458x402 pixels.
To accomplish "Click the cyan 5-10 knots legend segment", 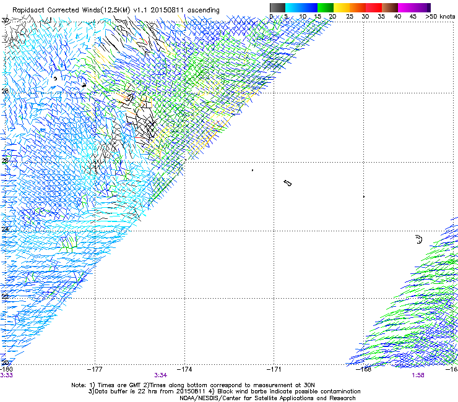I will click(293, 7).
